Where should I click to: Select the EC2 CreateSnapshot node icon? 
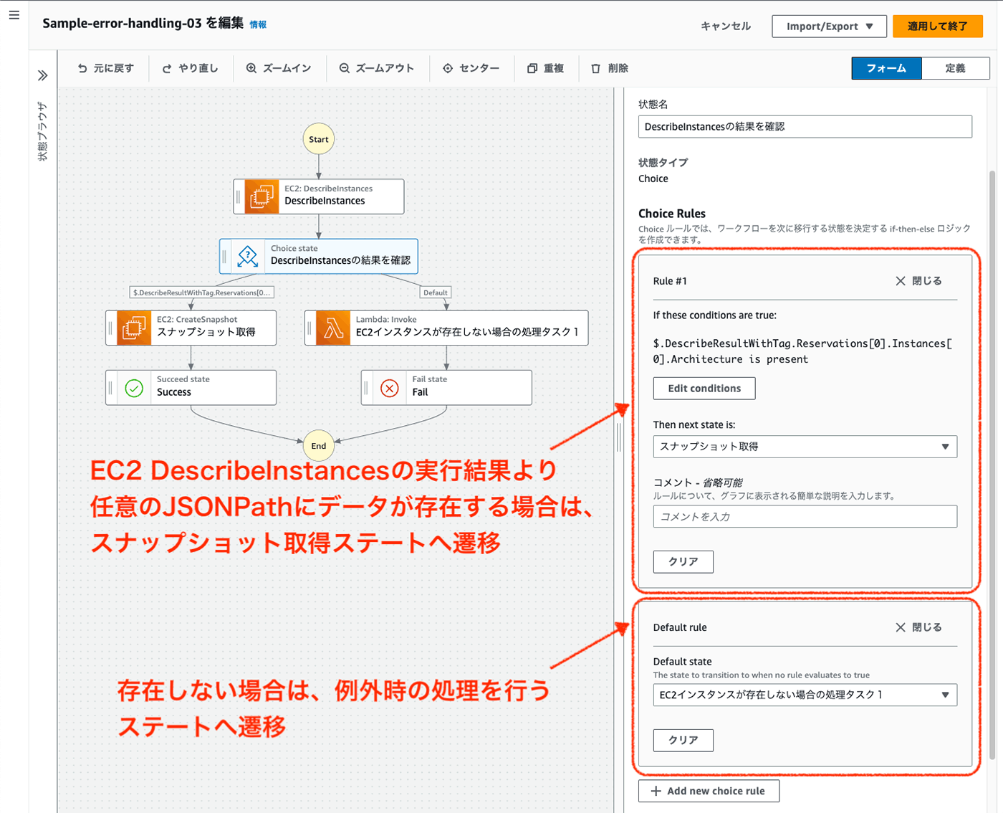(133, 328)
